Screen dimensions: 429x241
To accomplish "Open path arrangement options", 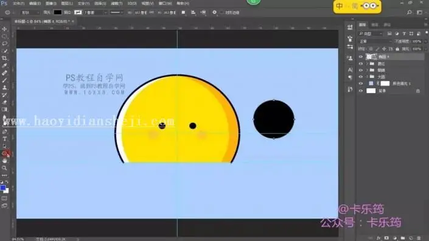I will click(x=203, y=12).
